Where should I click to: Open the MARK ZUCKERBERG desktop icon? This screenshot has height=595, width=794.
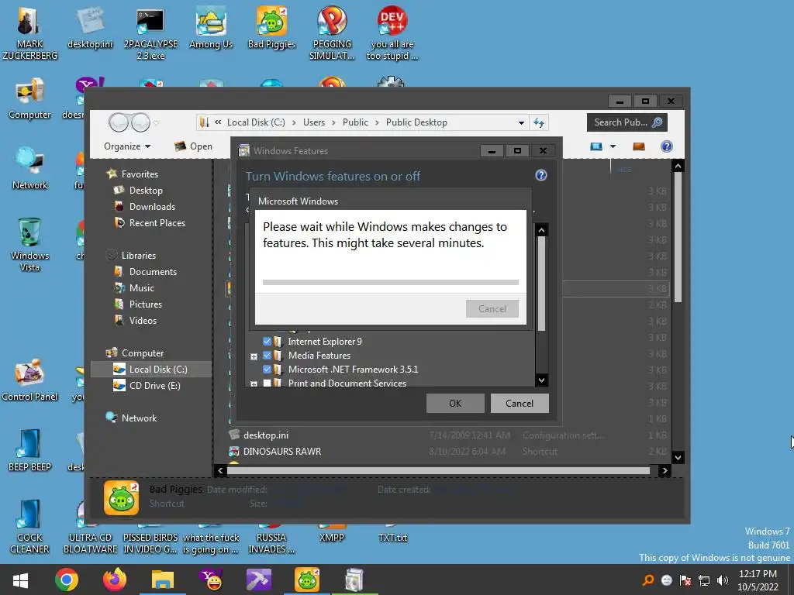coord(30,33)
